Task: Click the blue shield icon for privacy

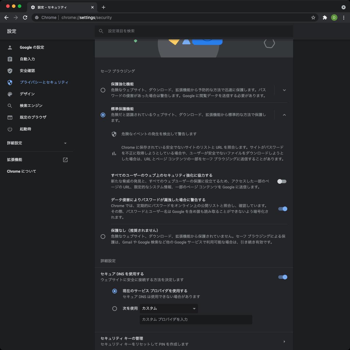Action: pyautogui.click(x=10, y=82)
